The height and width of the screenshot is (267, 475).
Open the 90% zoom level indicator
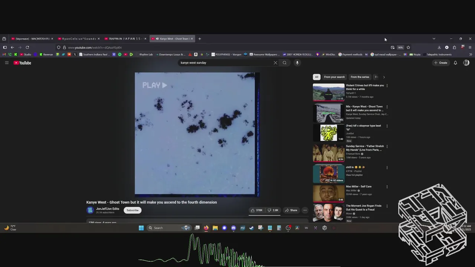[x=400, y=47]
